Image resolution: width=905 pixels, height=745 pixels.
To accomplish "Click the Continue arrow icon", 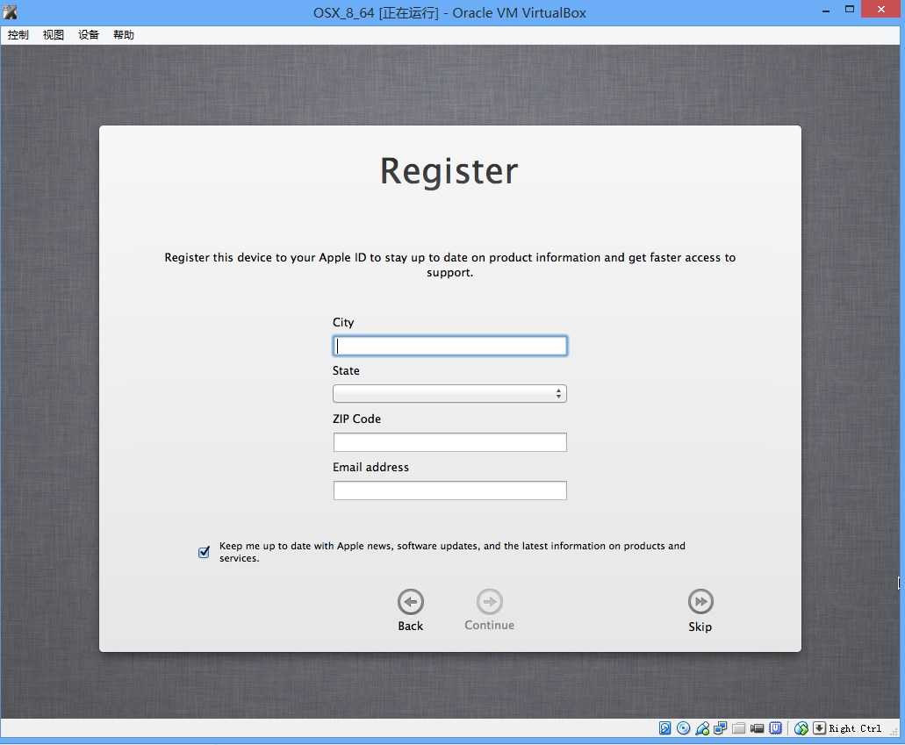I will 490,602.
